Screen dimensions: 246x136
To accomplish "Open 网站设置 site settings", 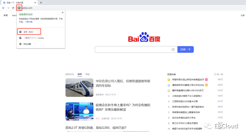I will 27,44.
